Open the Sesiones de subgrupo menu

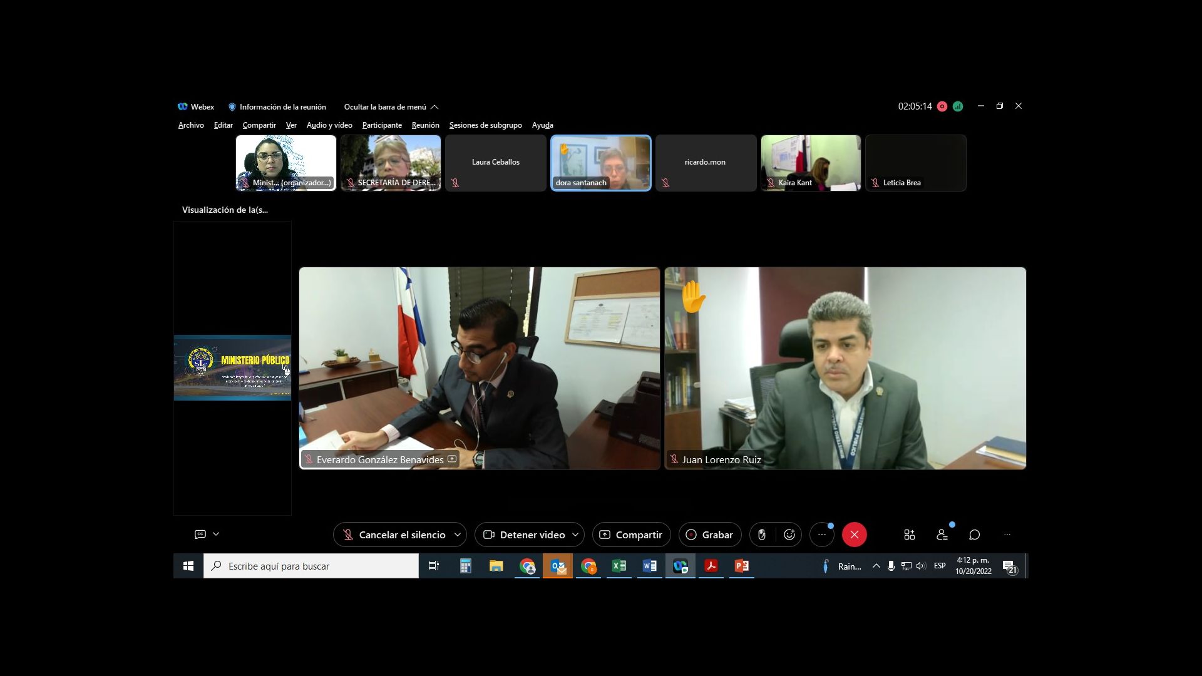point(485,125)
